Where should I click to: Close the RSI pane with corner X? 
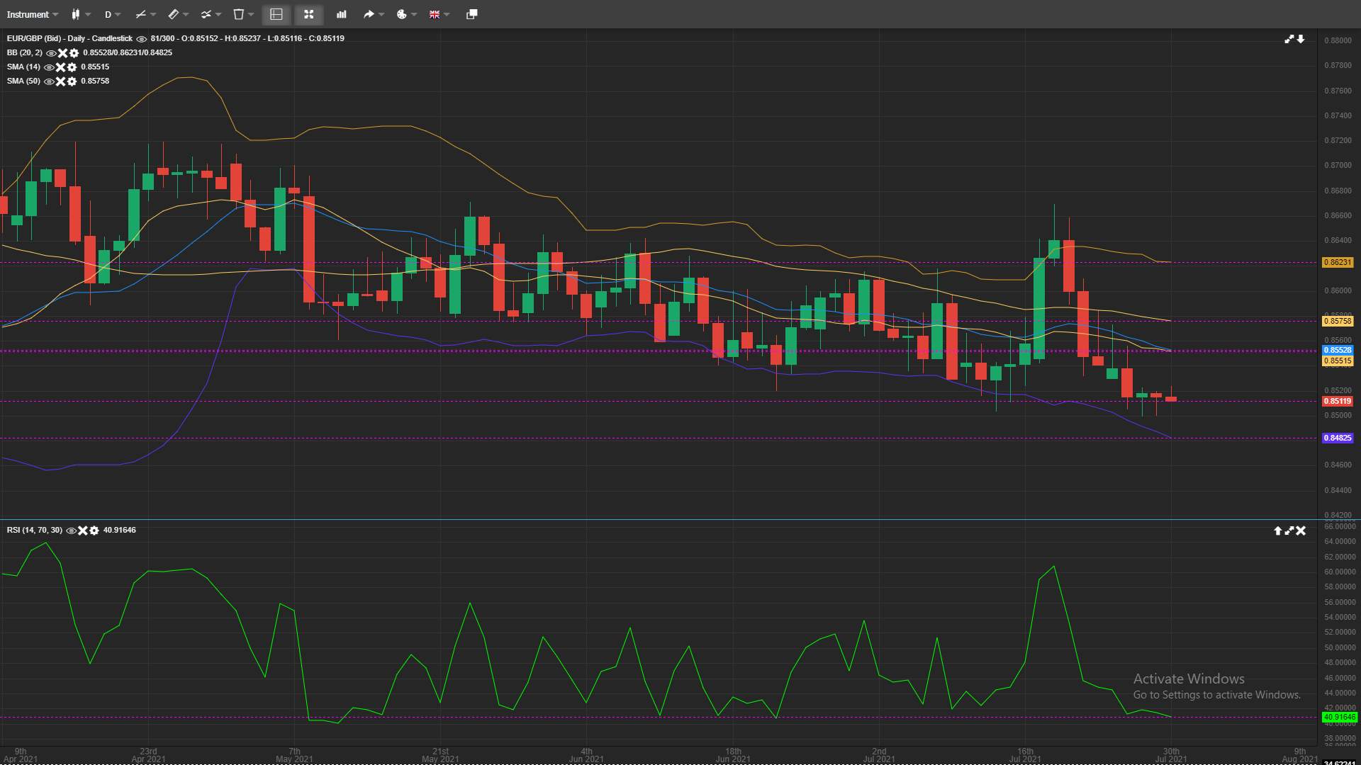1301,531
